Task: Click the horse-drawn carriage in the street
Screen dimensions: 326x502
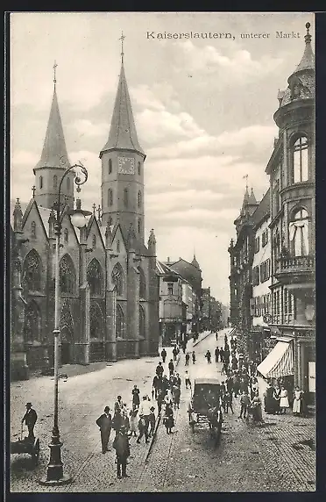Action: click(206, 405)
